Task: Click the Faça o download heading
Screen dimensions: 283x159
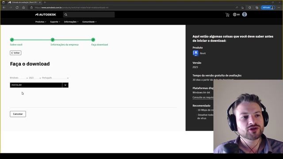Action: coord(30,64)
